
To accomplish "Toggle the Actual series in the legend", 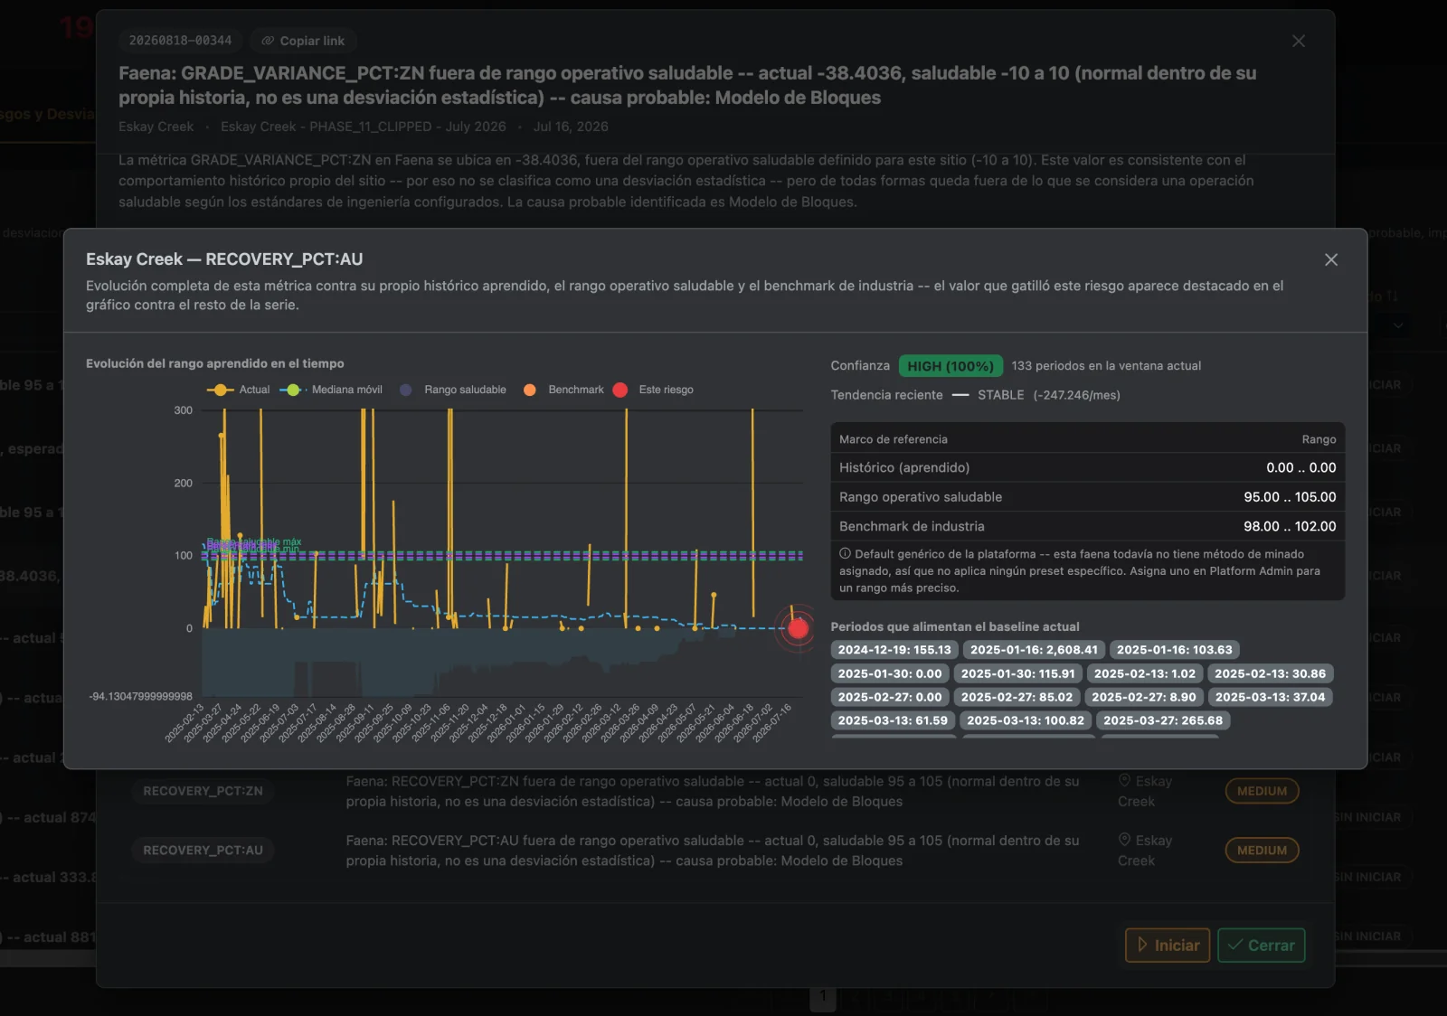I will [239, 390].
